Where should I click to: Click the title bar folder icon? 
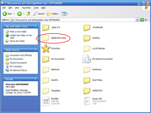[3, 3]
